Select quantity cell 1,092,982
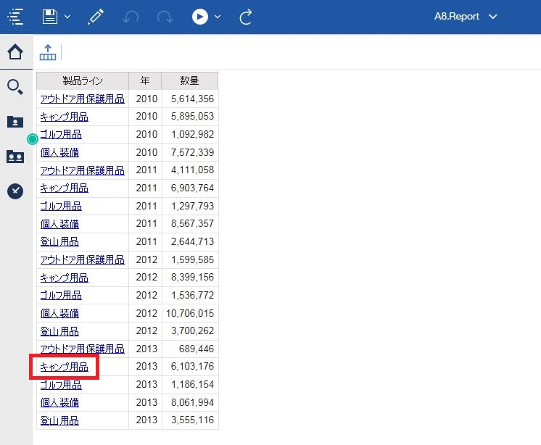The width and height of the screenshot is (541, 445). pyautogui.click(x=190, y=134)
